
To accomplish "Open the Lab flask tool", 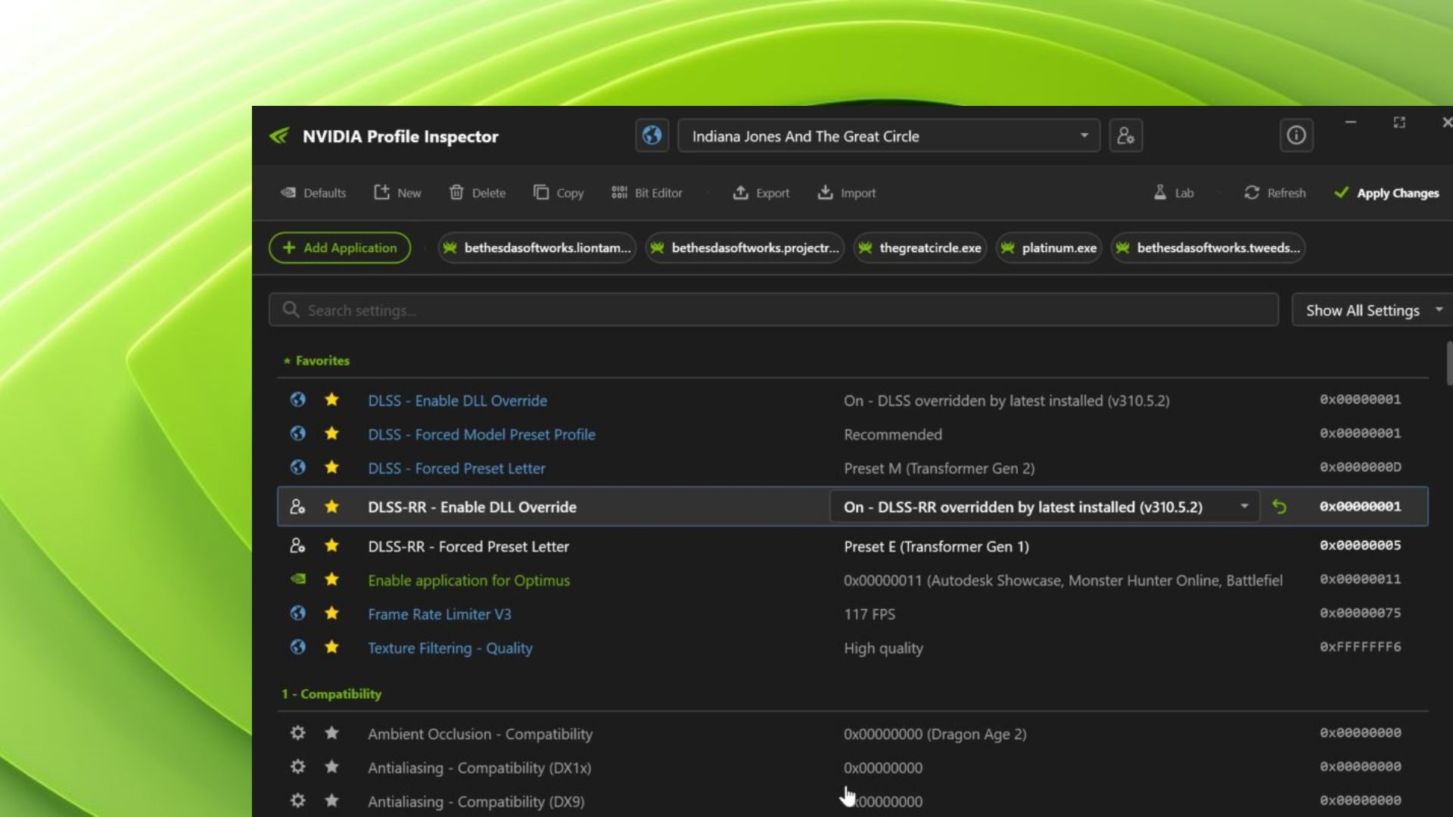I will [x=1173, y=193].
